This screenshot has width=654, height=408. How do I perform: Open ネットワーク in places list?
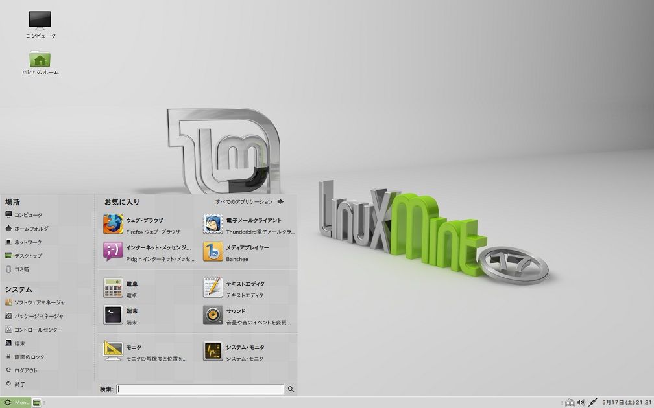pos(23,242)
